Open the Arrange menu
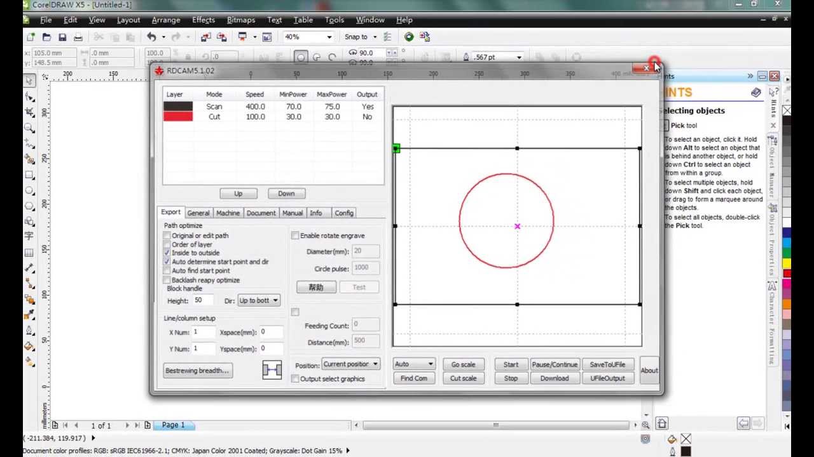 point(166,20)
